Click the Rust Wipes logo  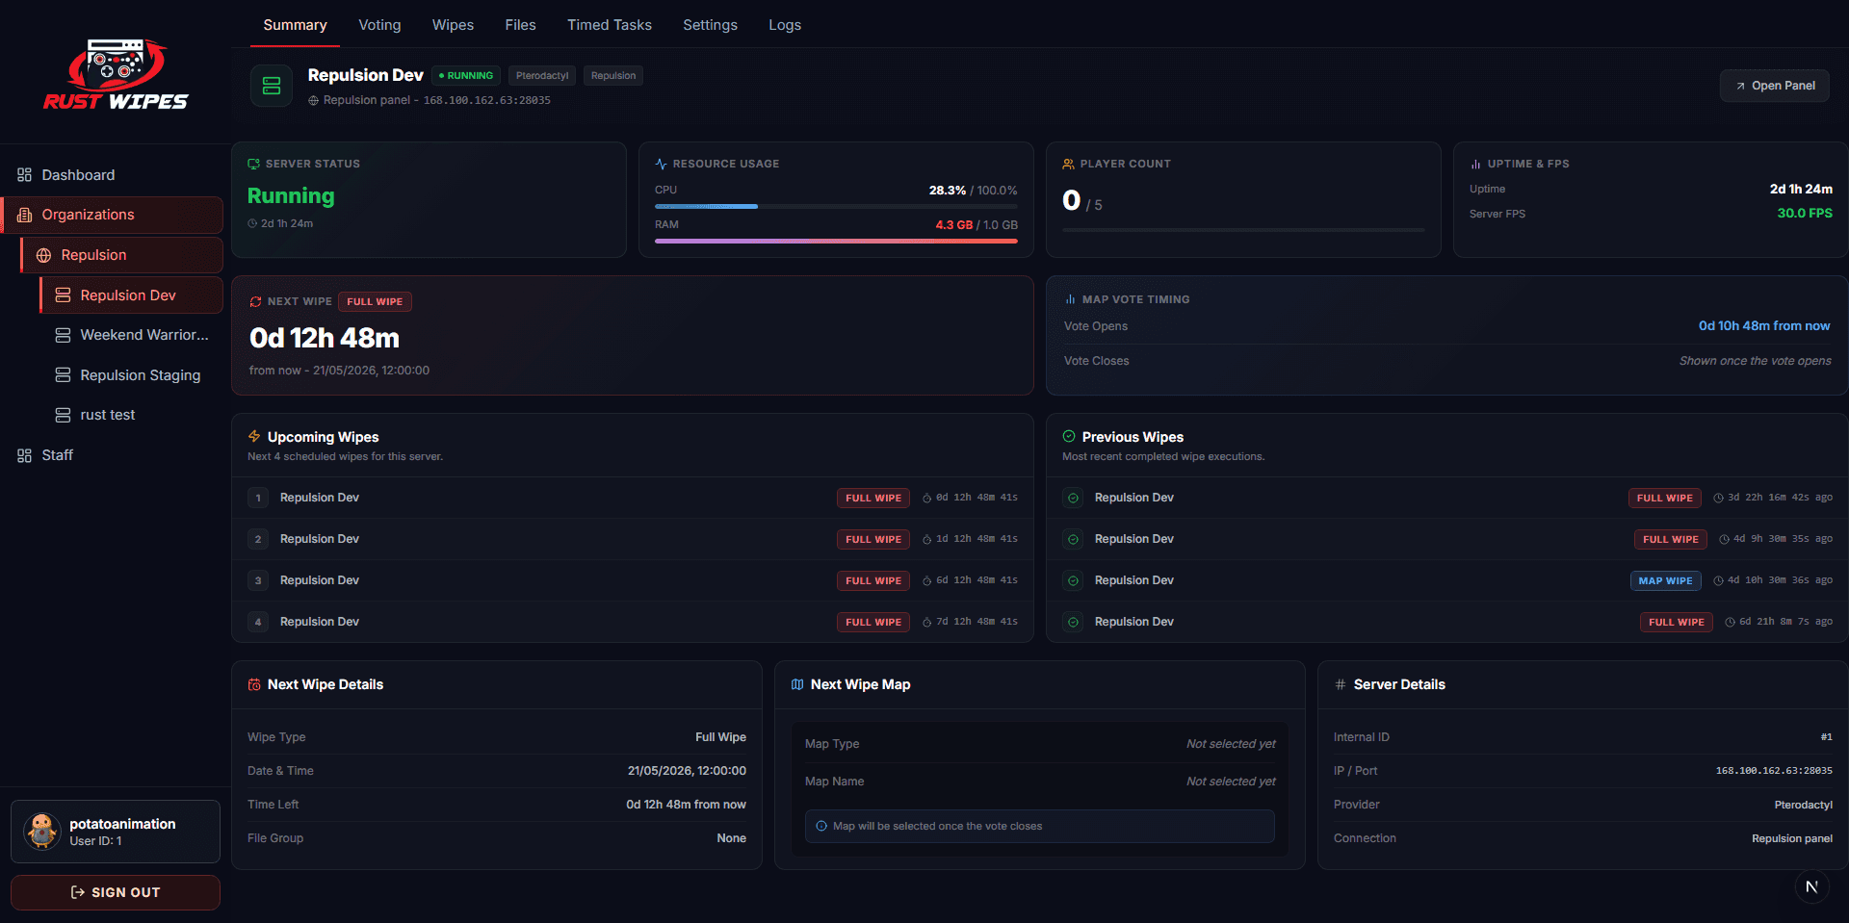coord(116,74)
